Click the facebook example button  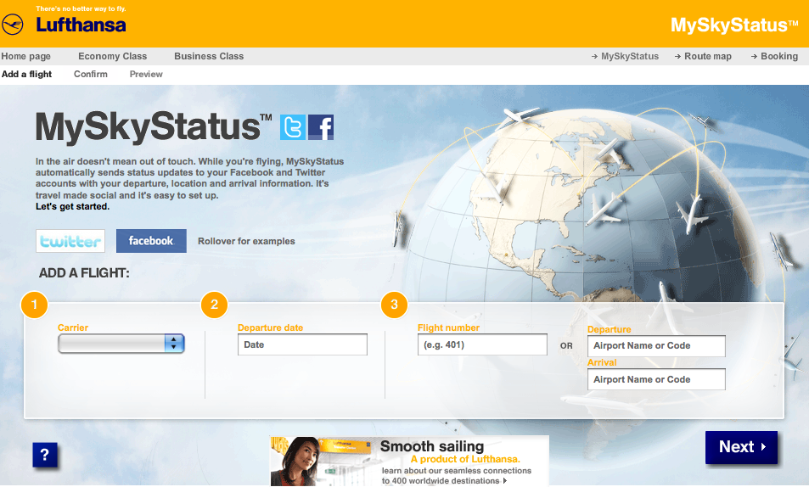click(151, 241)
